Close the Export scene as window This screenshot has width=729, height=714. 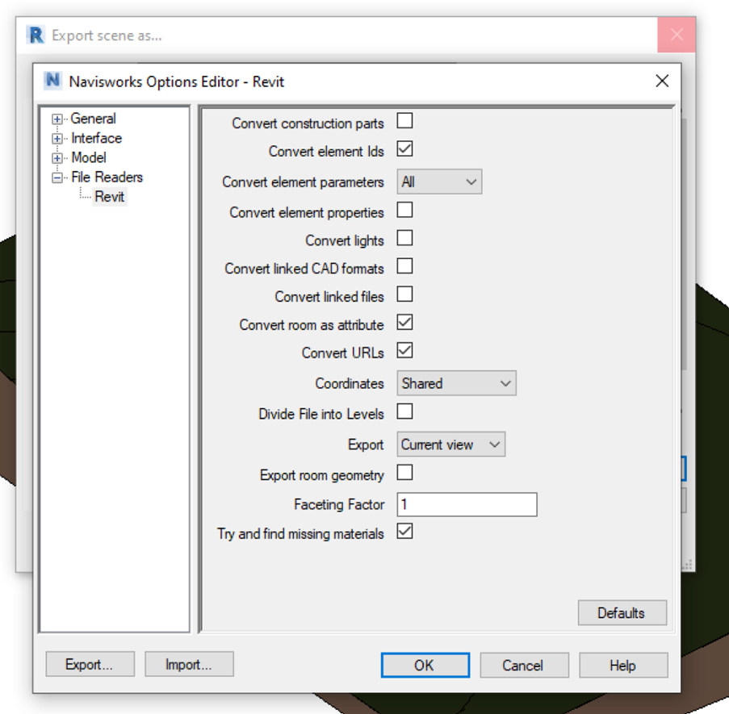point(677,35)
